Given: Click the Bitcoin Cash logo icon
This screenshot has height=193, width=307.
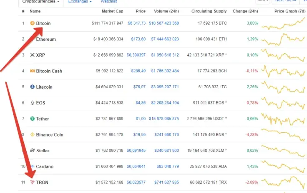Looking at the screenshot, I should click(33, 71).
